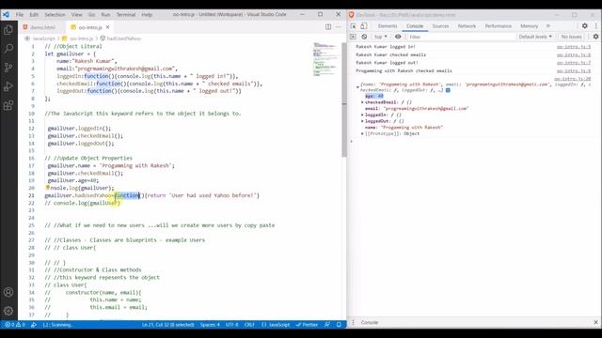Open the editor More Actions ellipsis
The width and height of the screenshot is (602, 338).
pos(339,27)
